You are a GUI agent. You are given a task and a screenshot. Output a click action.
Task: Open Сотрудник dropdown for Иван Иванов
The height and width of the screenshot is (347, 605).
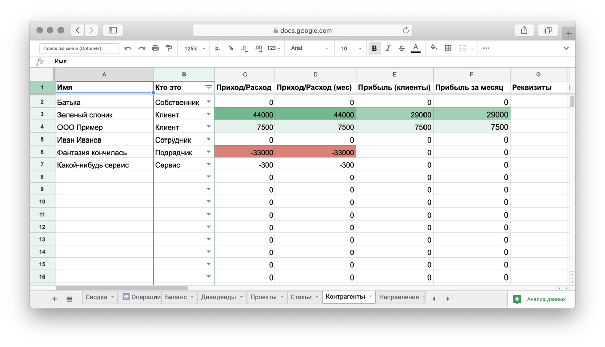click(x=208, y=140)
